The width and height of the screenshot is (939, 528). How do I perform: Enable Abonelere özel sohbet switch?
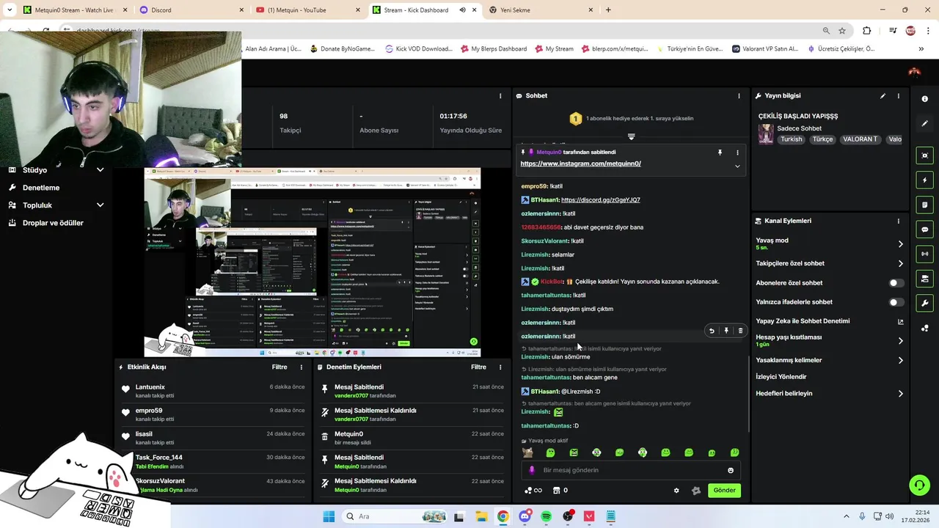click(x=896, y=283)
